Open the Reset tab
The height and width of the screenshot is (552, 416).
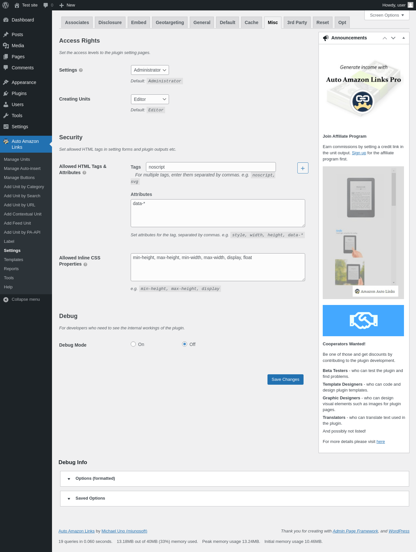(x=323, y=22)
